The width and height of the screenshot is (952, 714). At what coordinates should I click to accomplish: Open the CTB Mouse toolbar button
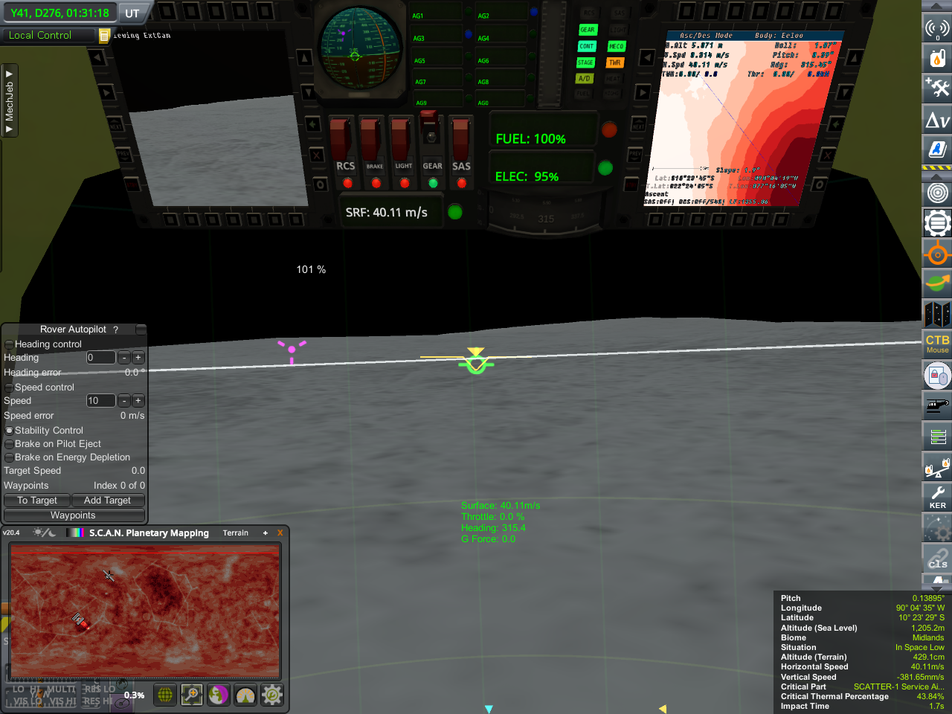937,344
